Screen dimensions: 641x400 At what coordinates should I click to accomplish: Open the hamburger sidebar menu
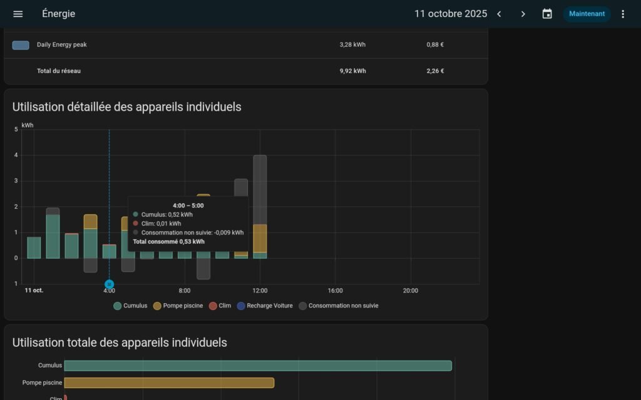click(18, 14)
